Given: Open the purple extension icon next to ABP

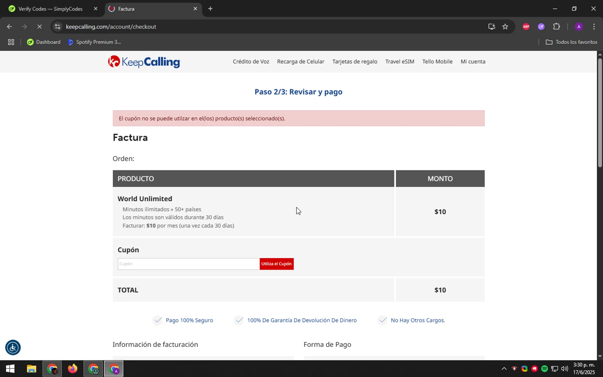Looking at the screenshot, I should 541,27.
